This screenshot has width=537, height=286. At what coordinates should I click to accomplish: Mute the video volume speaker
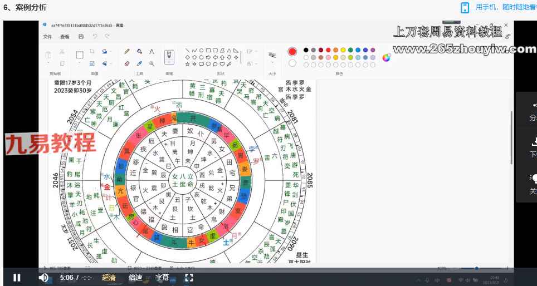coord(43,278)
